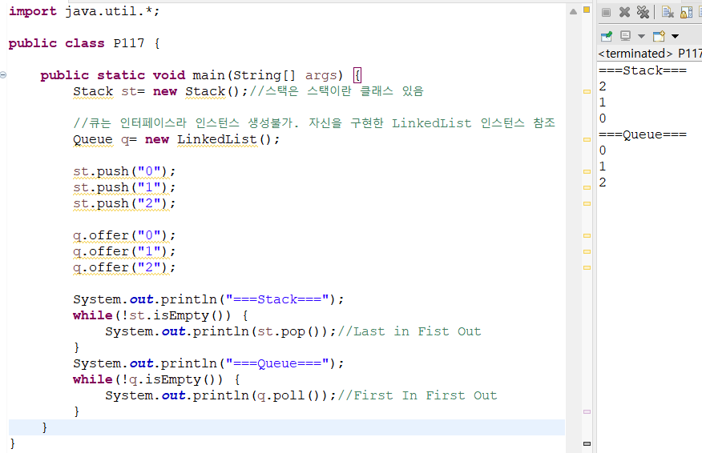Click the st.push("0"); statement
The image size is (702, 453).
coord(124,172)
